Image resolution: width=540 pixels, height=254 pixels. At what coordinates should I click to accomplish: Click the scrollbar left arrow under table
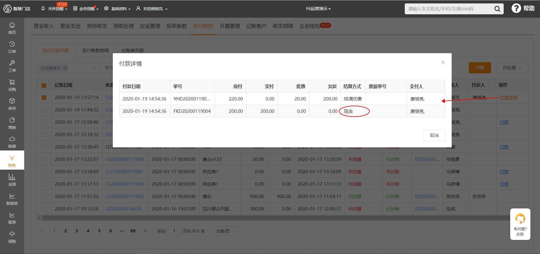pyautogui.click(x=39, y=218)
